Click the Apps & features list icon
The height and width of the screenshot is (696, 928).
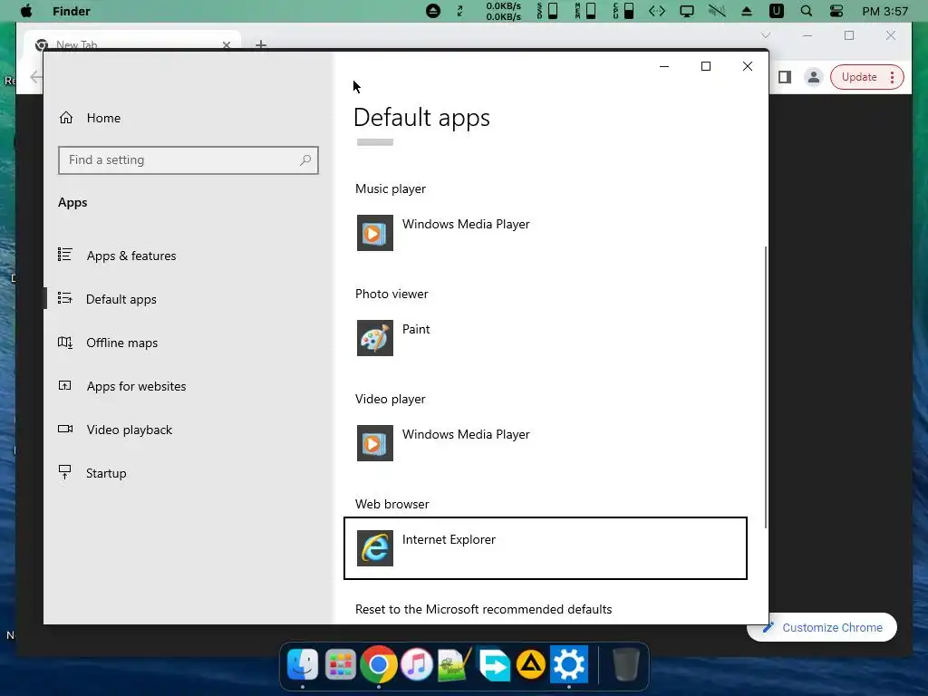(x=65, y=255)
